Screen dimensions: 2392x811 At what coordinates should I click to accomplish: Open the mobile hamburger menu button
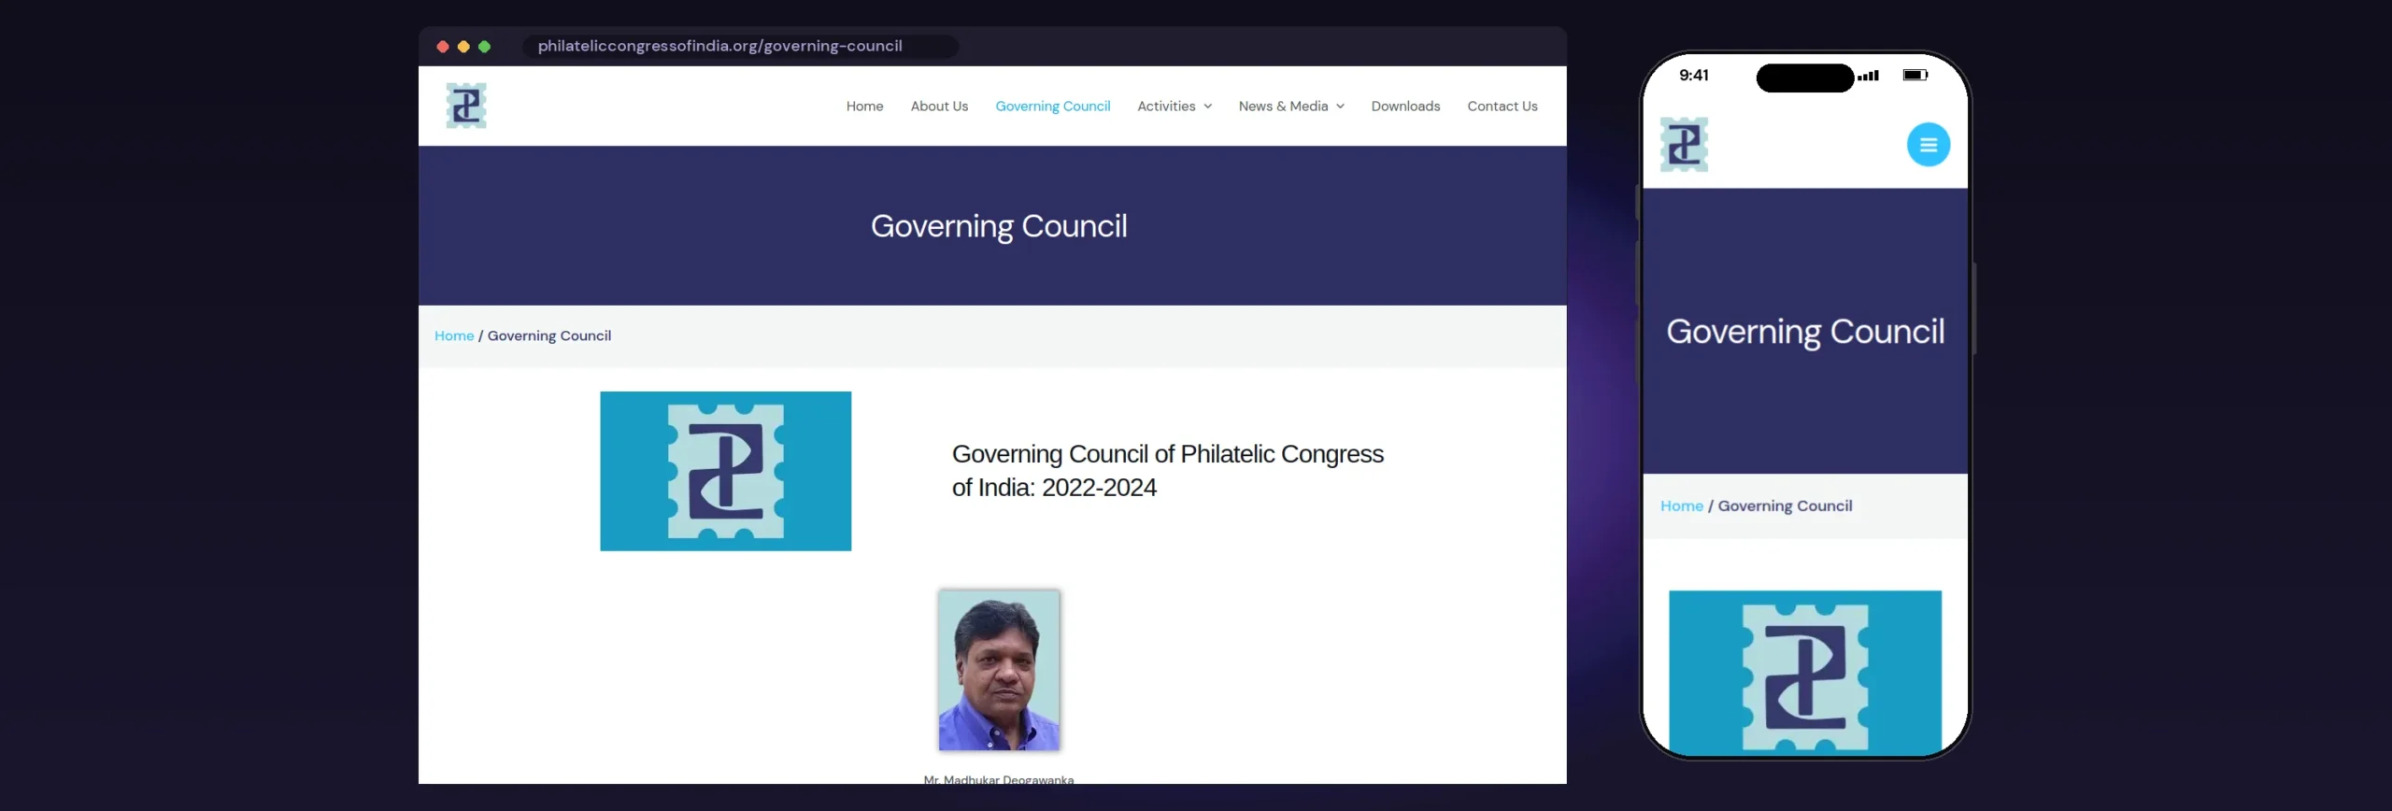click(1928, 145)
